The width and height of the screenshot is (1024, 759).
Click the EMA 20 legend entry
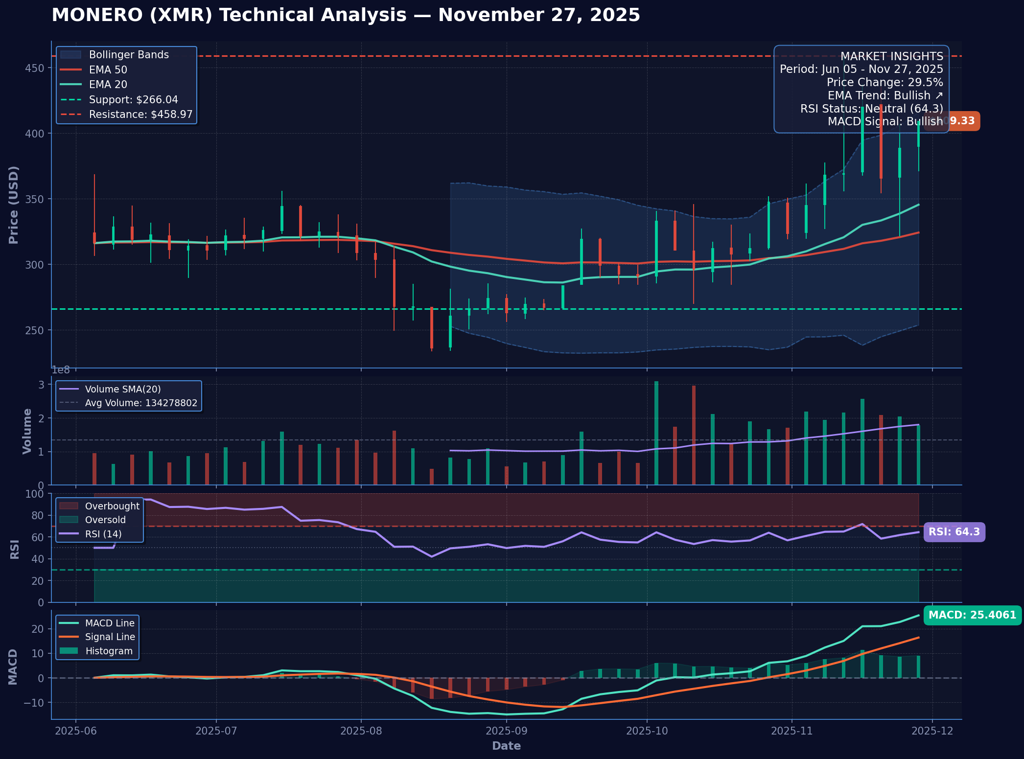[108, 85]
